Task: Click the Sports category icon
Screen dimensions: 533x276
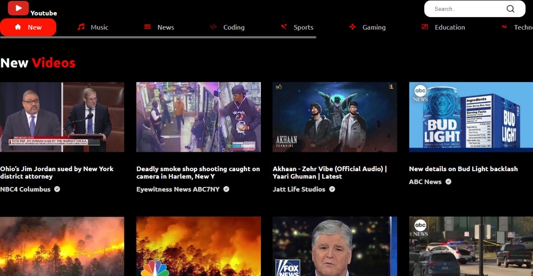Action: (x=284, y=27)
